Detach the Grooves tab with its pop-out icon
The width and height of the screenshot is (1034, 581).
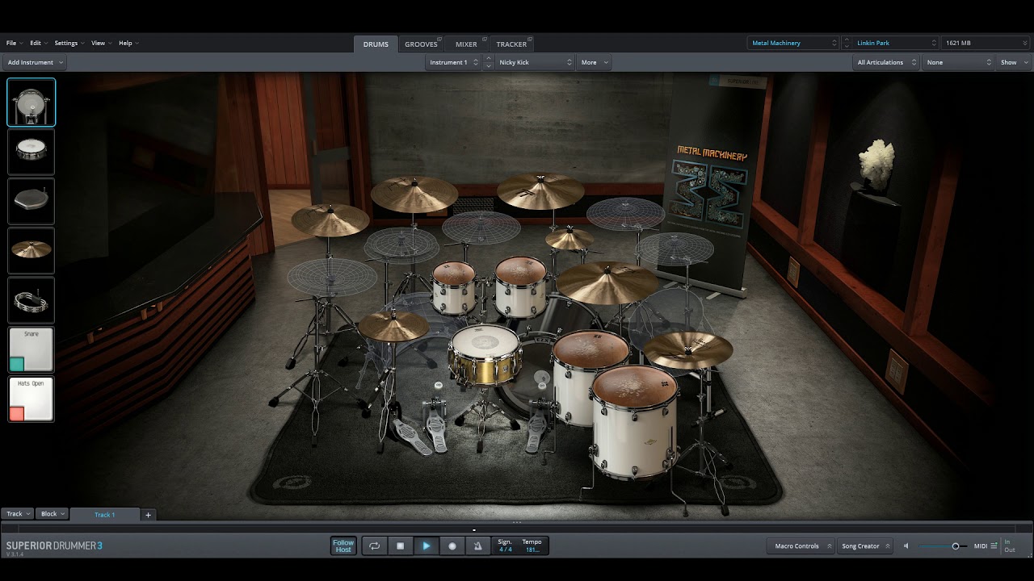pyautogui.click(x=440, y=40)
